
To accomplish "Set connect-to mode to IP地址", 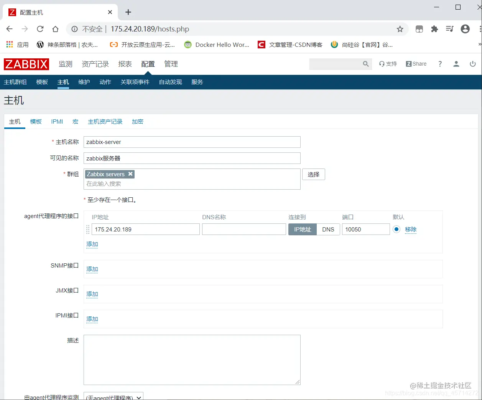I will click(303, 229).
